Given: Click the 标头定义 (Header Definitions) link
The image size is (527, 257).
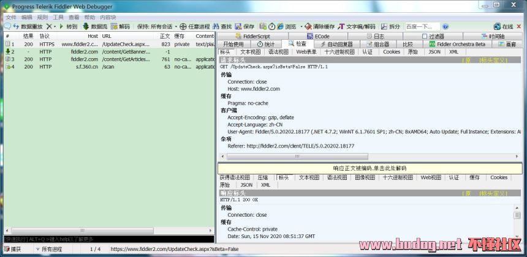Looking at the screenshot, I should coord(495,60).
